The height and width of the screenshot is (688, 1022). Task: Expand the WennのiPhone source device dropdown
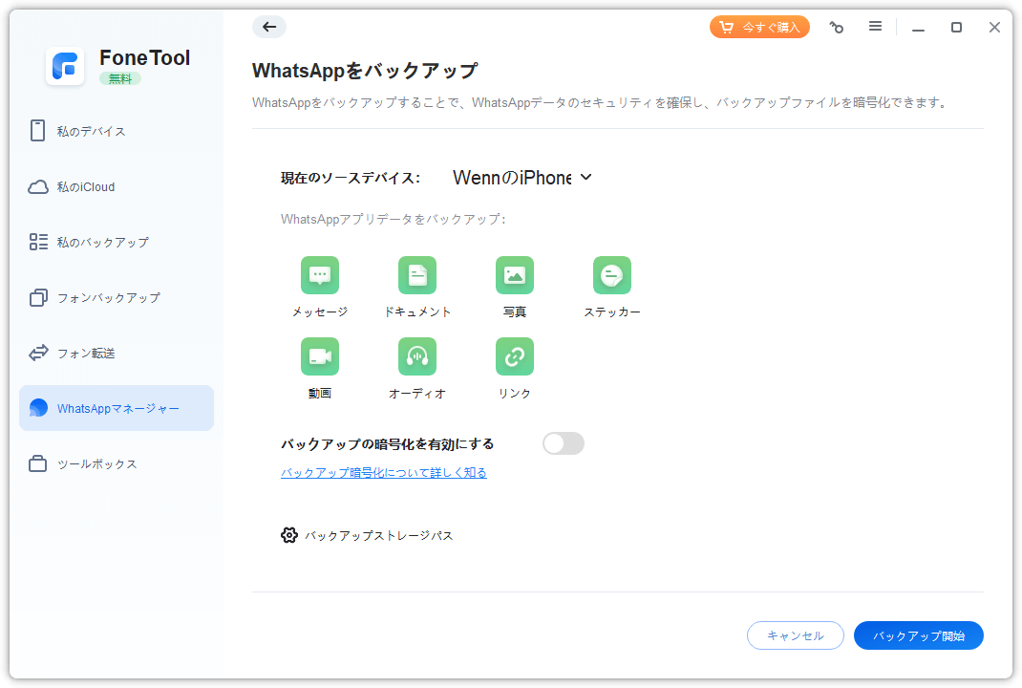(523, 177)
